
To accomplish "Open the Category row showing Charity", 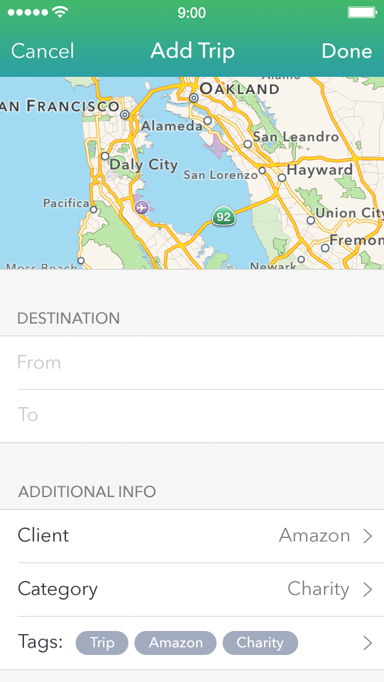I will 192,590.
